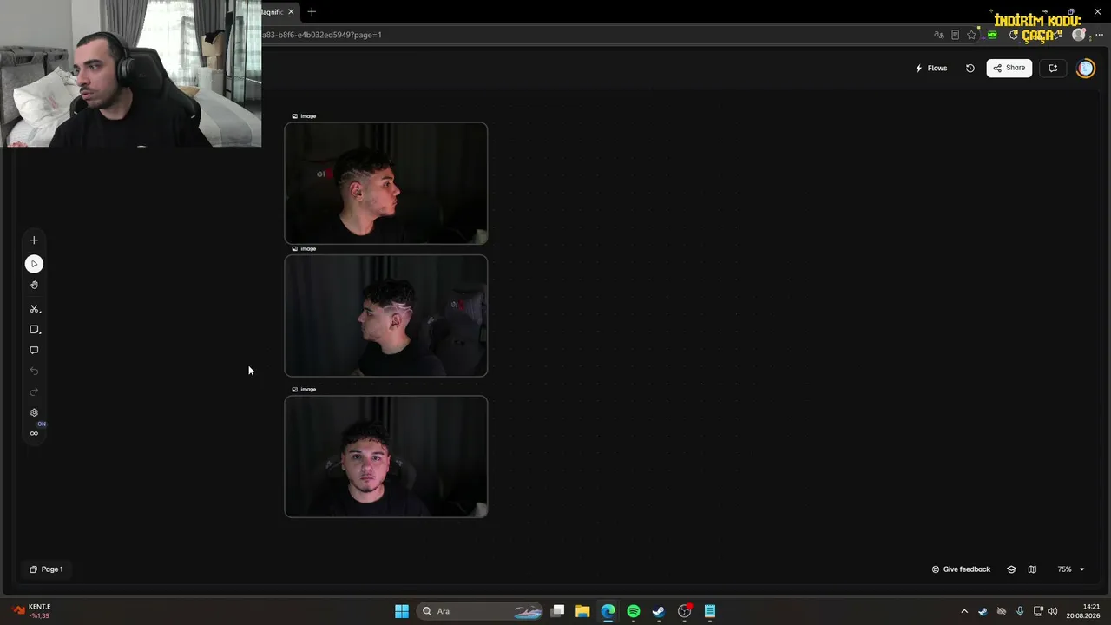The width and height of the screenshot is (1111, 625).
Task: Open the Page 1 selector
Action: pos(46,569)
